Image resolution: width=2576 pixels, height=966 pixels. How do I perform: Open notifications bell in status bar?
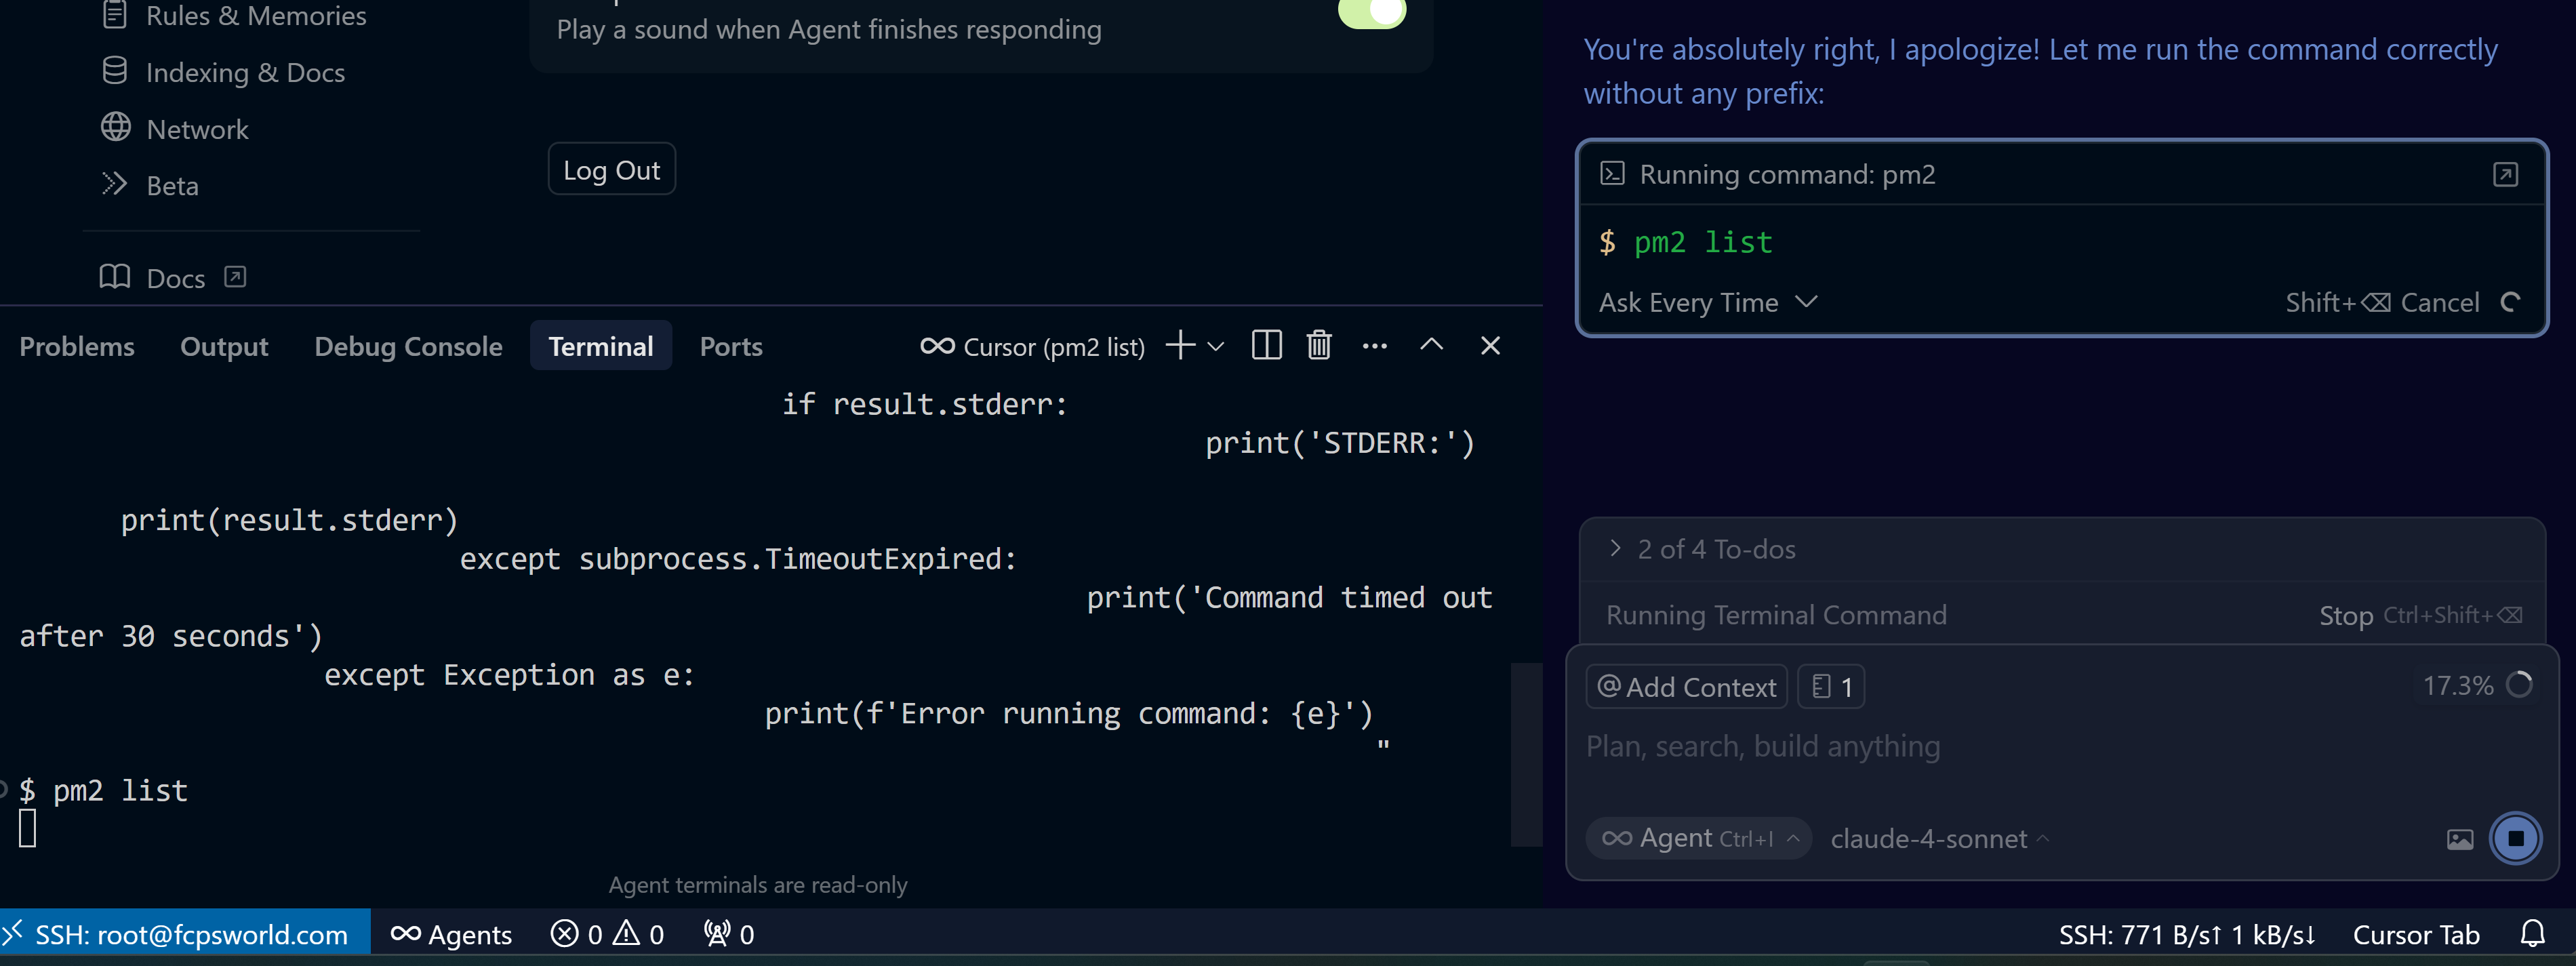(x=2532, y=934)
